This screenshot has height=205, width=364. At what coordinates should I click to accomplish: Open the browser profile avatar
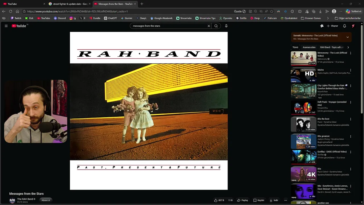click(x=334, y=11)
